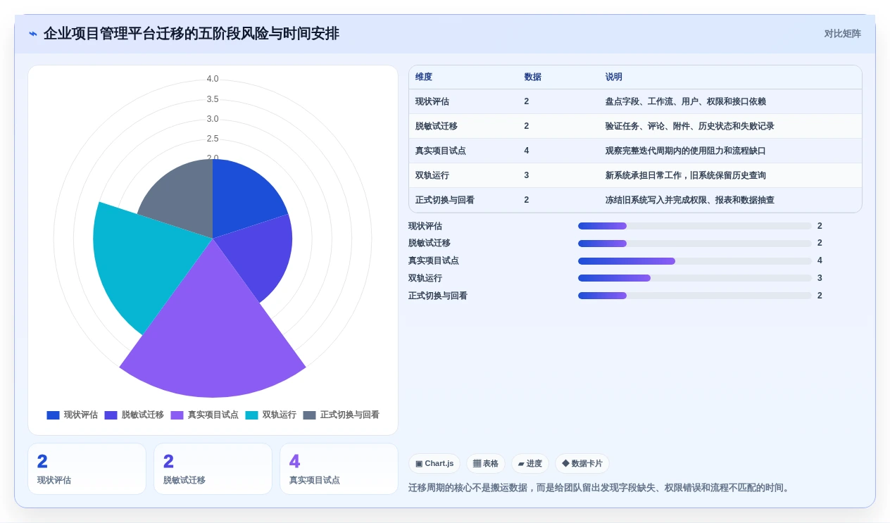Click the 说明 column header
890x523 pixels.
pos(614,77)
